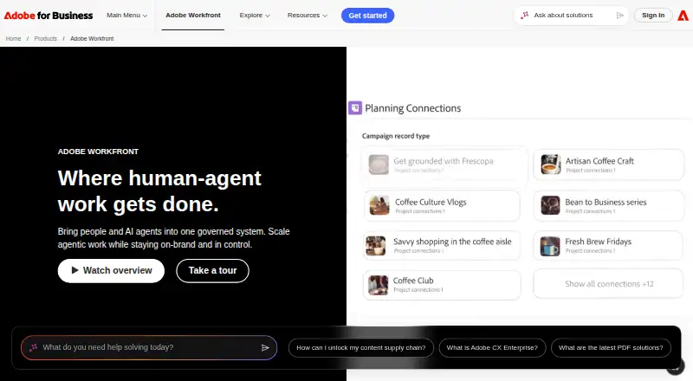Click the play triangle on Watch overview

point(74,270)
